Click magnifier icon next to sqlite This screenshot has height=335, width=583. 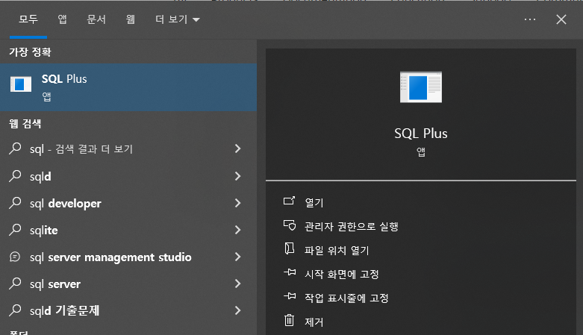tap(15, 230)
